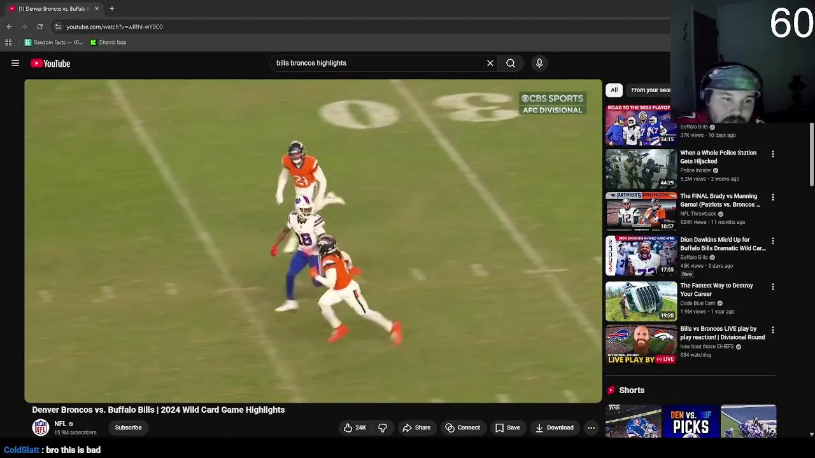
Task: Open the Random Facts bookmark
Action: pyautogui.click(x=53, y=43)
